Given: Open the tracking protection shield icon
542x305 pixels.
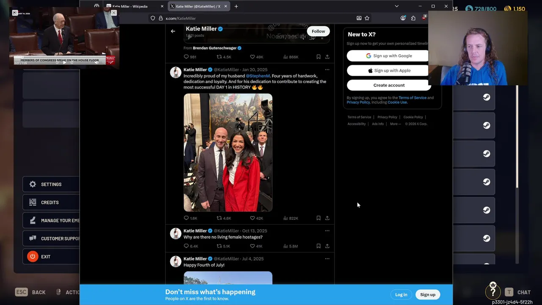Looking at the screenshot, I should (153, 18).
